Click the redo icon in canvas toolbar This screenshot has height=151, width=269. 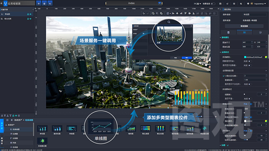pos(148,14)
